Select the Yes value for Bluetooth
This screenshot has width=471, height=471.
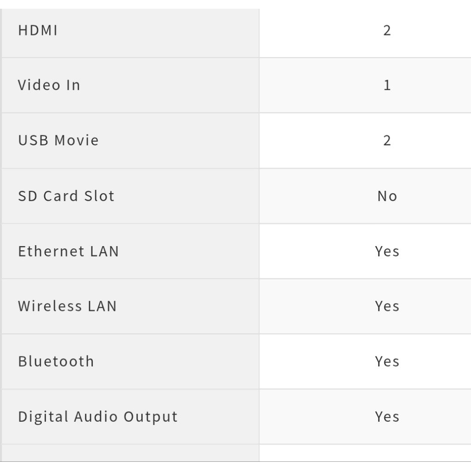pos(387,362)
